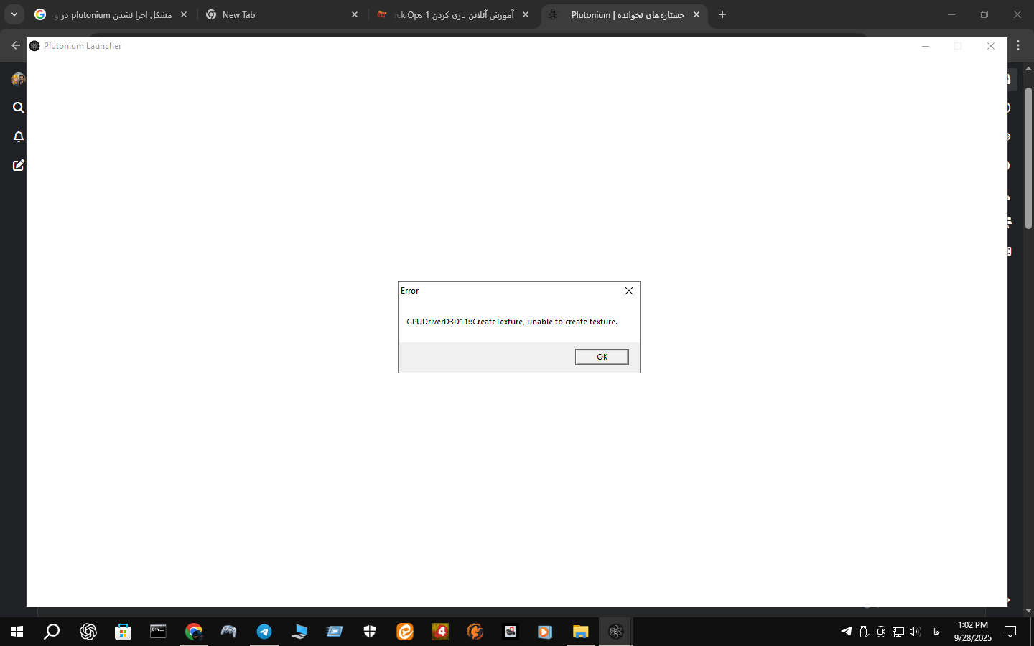Switch to the New Tab tab
The height and width of the screenshot is (646, 1034).
point(280,14)
